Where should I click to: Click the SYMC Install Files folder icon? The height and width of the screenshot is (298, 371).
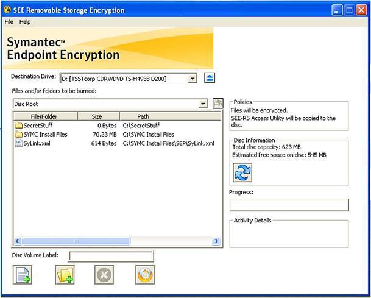[x=19, y=135]
